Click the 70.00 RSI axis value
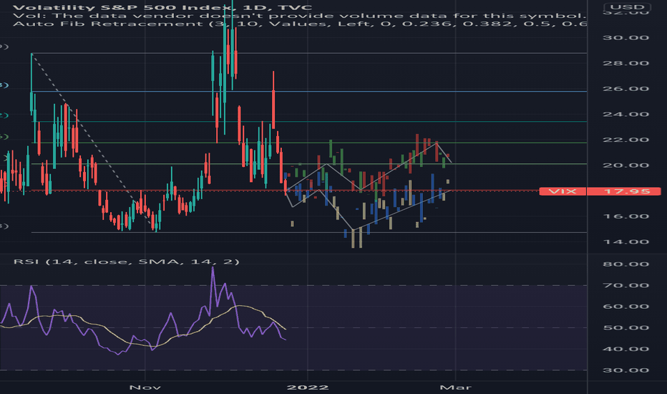This screenshot has height=394, width=667. point(625,286)
